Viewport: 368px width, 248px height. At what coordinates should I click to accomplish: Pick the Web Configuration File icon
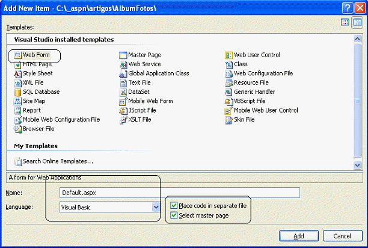(228, 74)
